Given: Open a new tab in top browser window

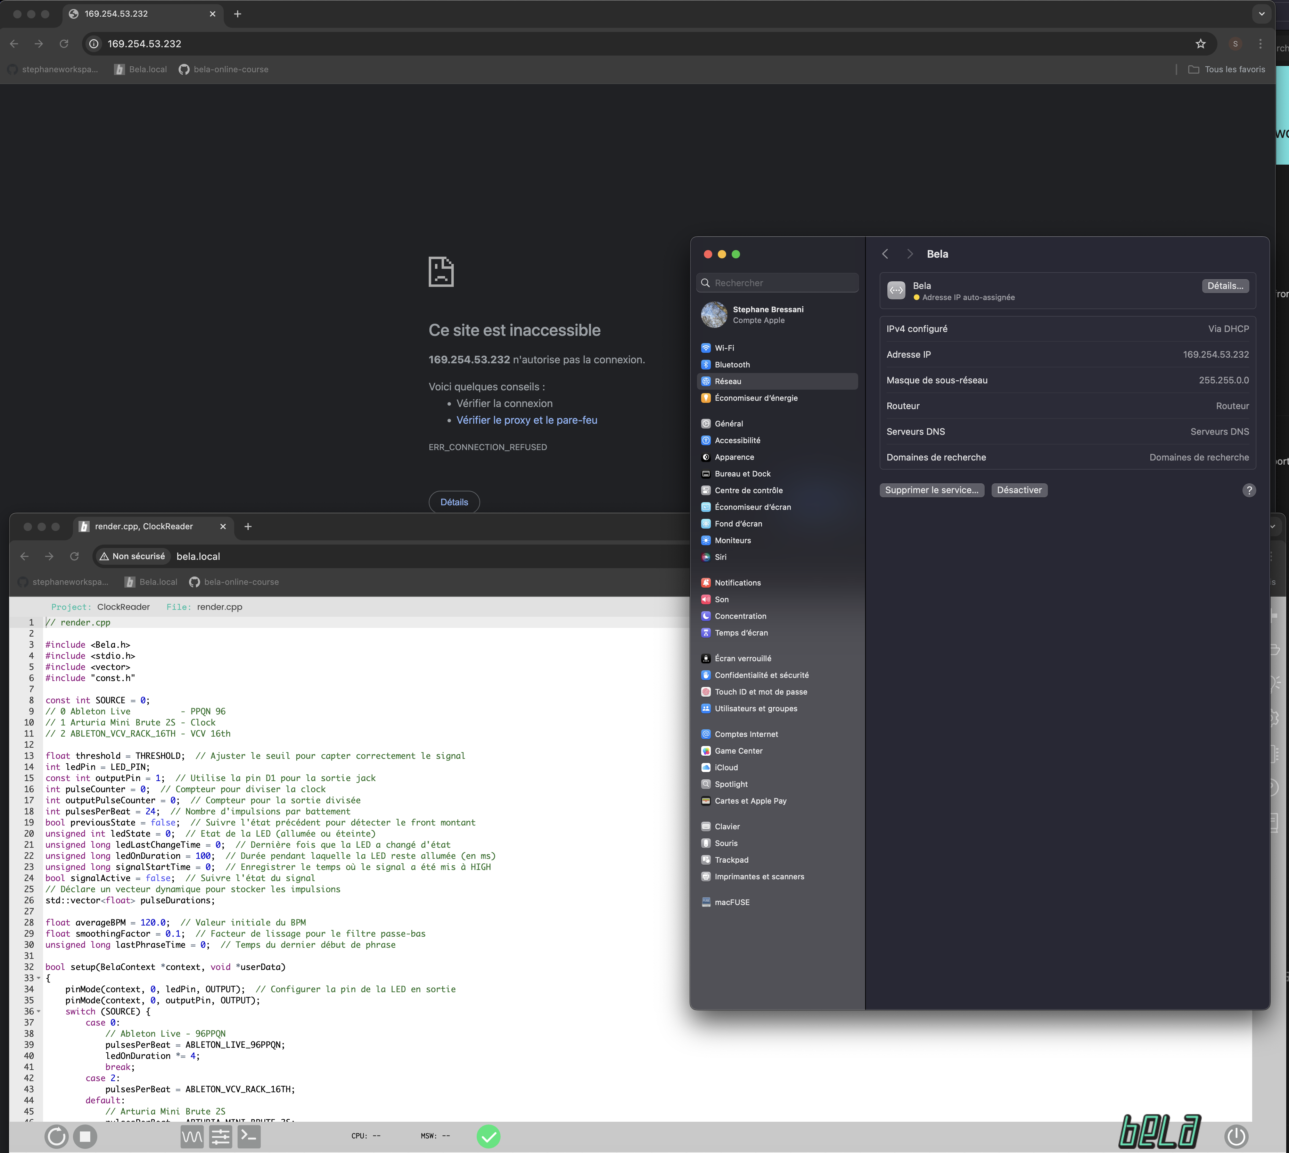Looking at the screenshot, I should pyautogui.click(x=238, y=14).
